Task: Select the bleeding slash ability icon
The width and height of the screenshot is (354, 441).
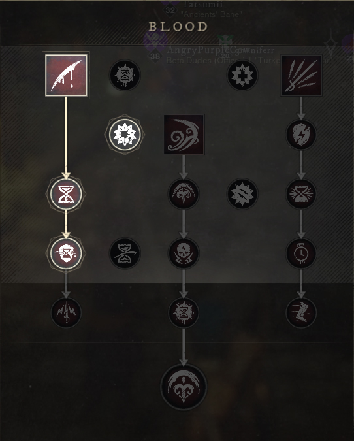Action: (x=66, y=75)
